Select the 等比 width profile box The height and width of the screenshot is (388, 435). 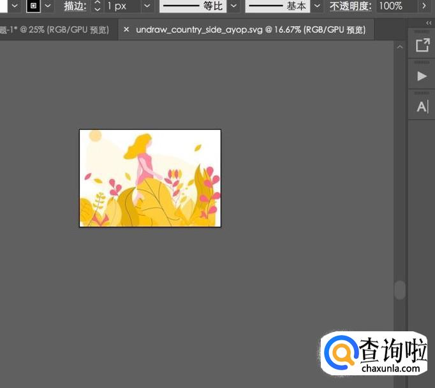coord(193,6)
